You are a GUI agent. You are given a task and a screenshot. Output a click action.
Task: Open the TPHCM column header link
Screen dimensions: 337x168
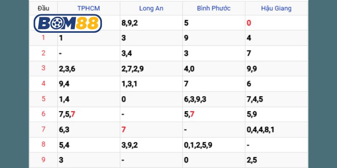coord(88,8)
